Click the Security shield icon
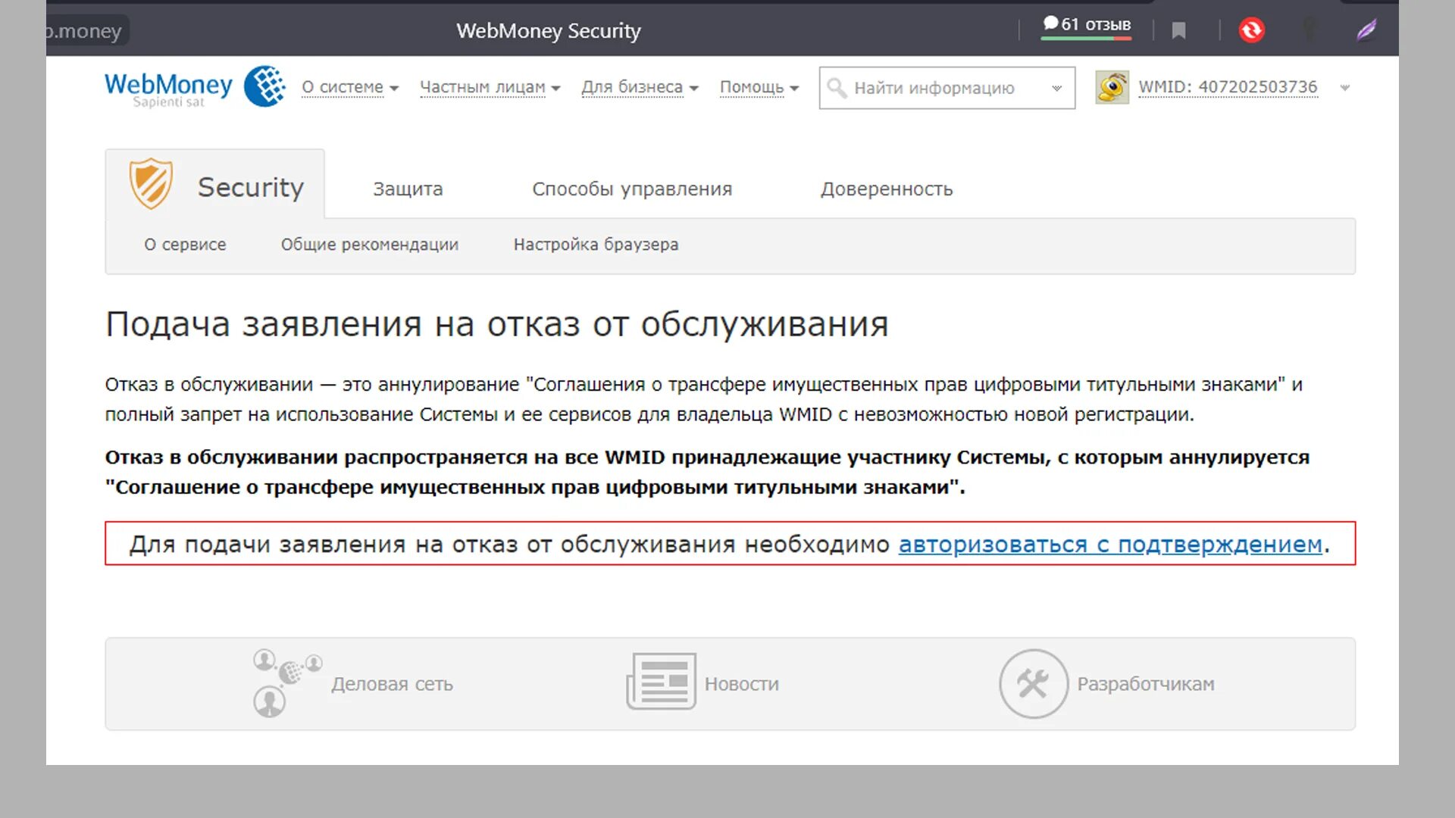Image resolution: width=1455 pixels, height=818 pixels. pos(151,184)
